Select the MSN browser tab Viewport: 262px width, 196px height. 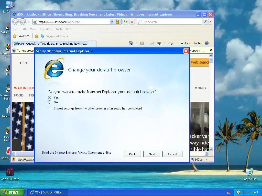50,44
